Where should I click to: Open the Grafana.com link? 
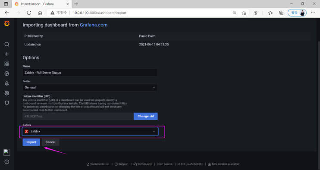tap(94, 25)
